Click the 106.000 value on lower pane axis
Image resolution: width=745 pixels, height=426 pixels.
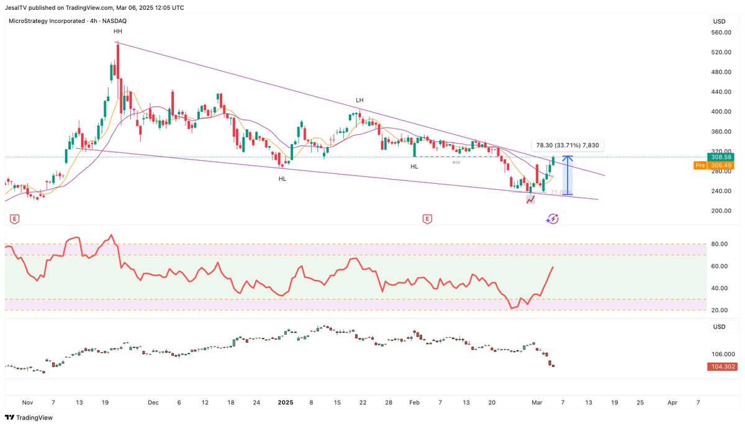click(x=723, y=355)
